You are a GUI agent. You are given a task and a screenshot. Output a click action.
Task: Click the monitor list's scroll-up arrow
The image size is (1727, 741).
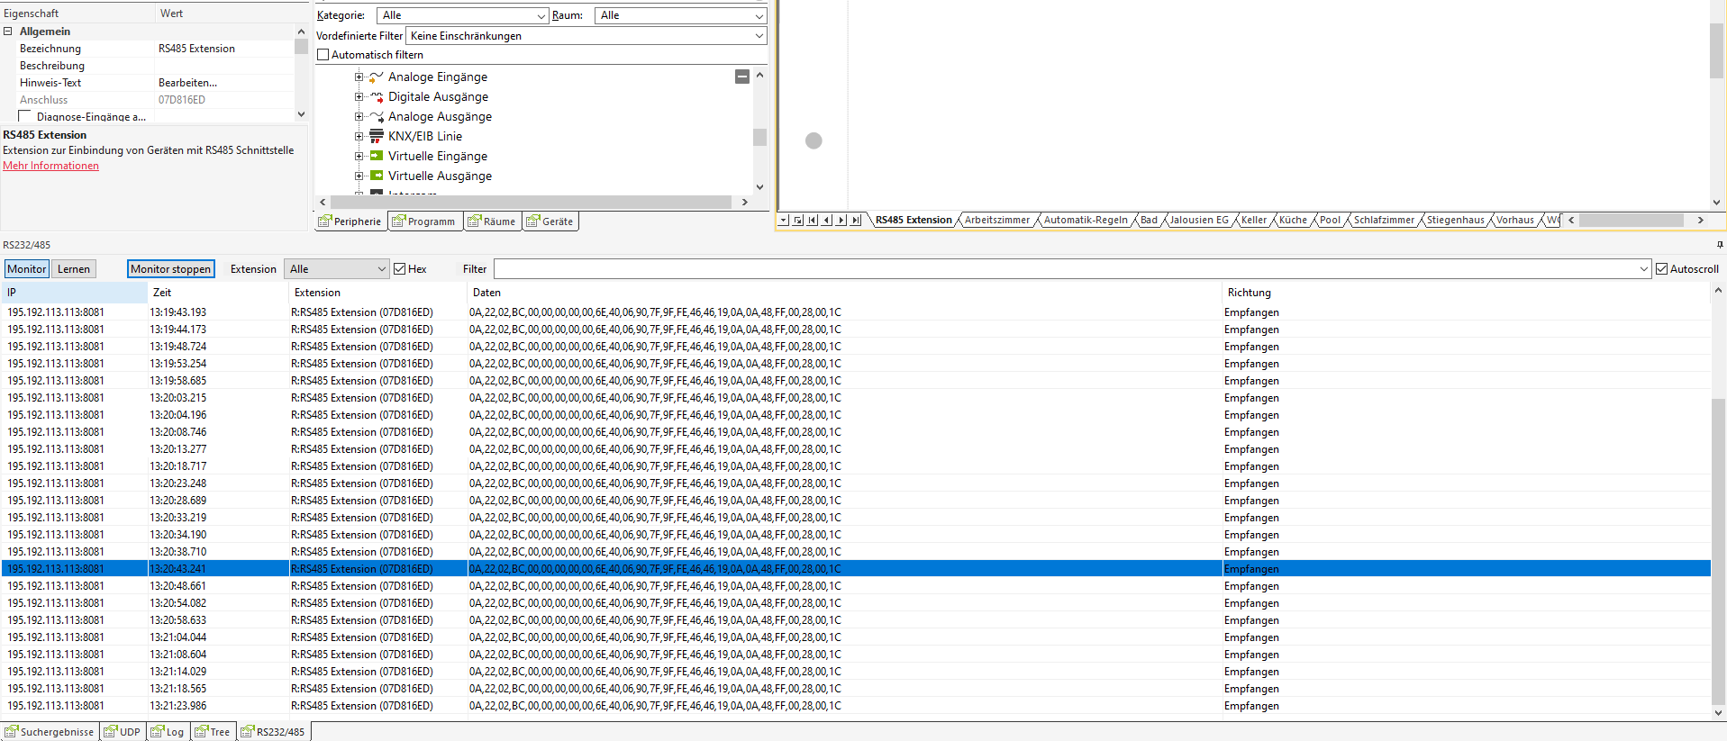pos(1718,291)
